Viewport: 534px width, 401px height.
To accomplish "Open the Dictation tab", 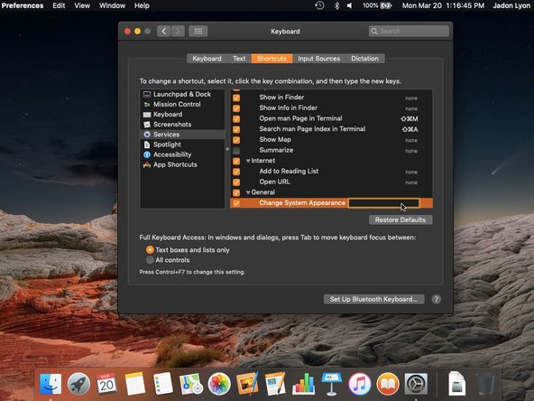I will (364, 59).
